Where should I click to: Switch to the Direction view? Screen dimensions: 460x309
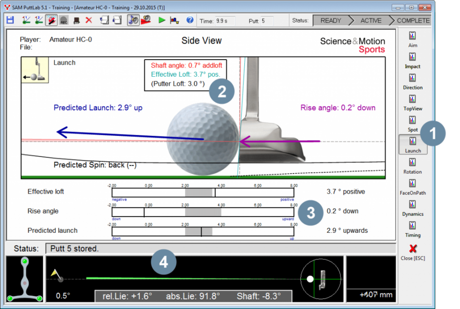pyautogui.click(x=413, y=82)
